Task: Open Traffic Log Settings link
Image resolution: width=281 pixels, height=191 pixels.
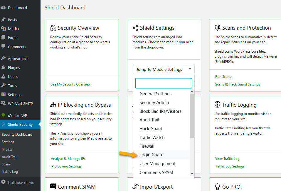Action: (230, 166)
